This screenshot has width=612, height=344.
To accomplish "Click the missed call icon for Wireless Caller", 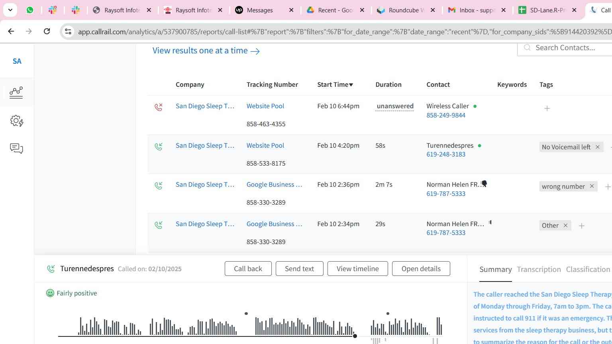I will pyautogui.click(x=159, y=107).
